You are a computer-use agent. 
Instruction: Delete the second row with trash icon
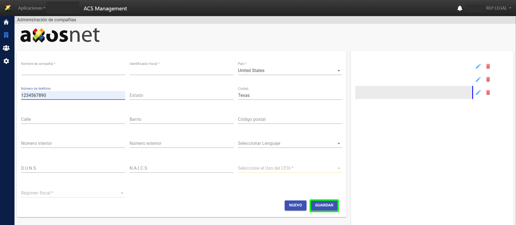488,79
